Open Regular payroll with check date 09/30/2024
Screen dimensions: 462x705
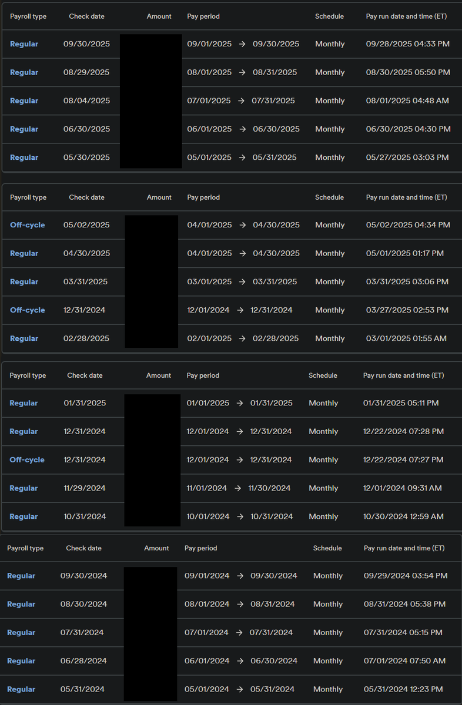pos(21,576)
